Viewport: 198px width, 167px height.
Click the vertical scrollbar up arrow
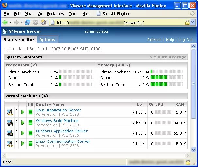tap(193, 46)
